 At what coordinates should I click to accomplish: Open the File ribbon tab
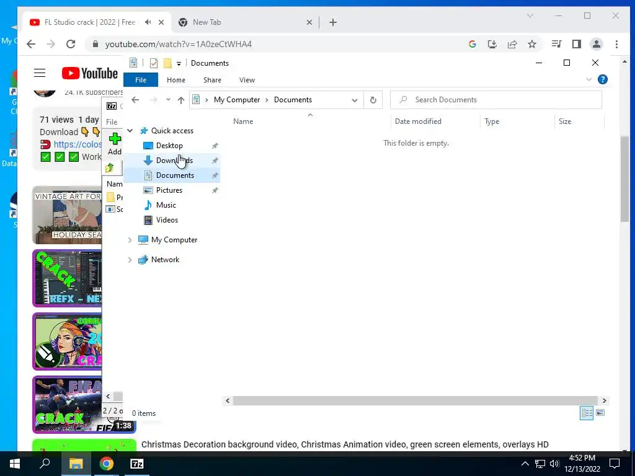point(141,80)
